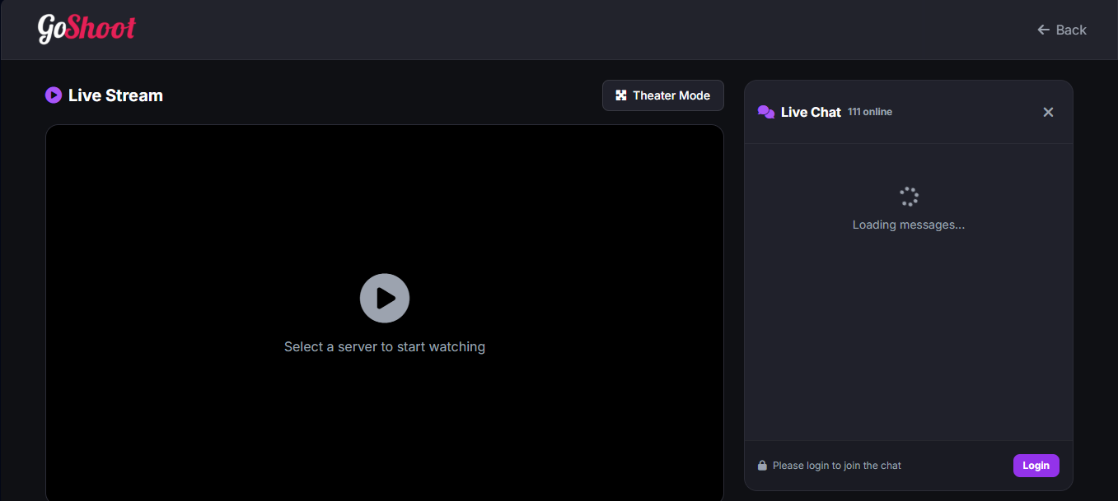Viewport: 1118px width, 501px height.
Task: Click the left arrow icon beside Back
Action: 1043,30
